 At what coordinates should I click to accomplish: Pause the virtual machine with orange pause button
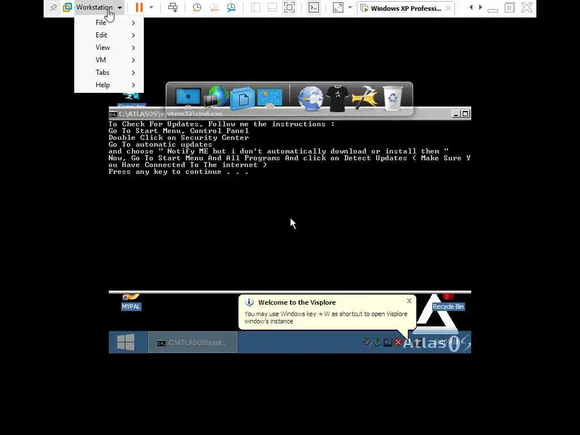click(x=139, y=7)
